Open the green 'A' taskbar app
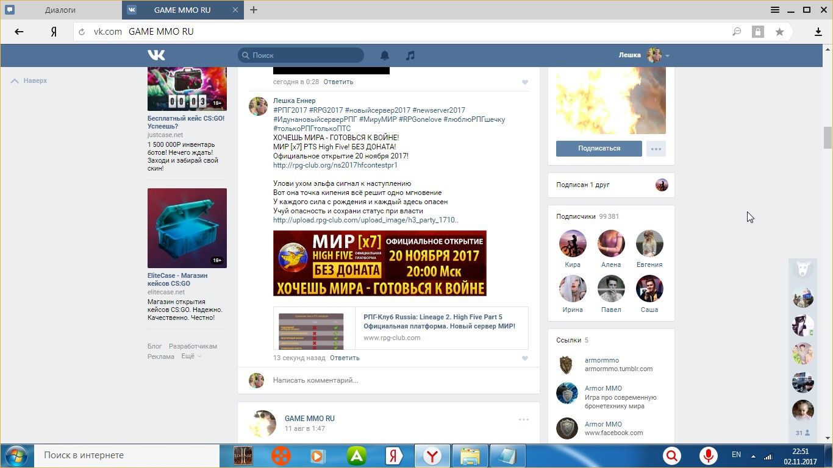 click(357, 456)
